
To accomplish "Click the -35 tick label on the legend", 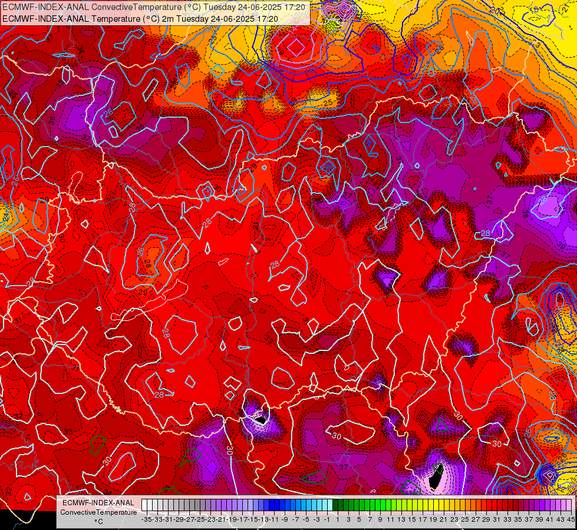I will [x=146, y=520].
